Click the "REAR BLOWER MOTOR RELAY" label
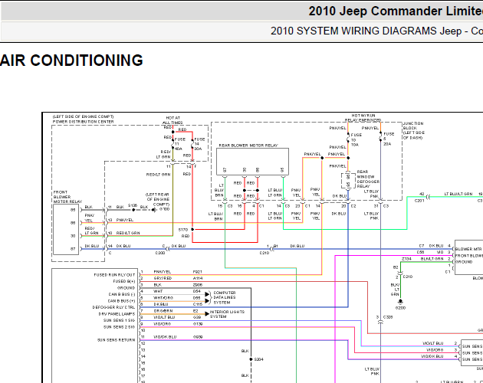483x383 pixels. click(248, 146)
